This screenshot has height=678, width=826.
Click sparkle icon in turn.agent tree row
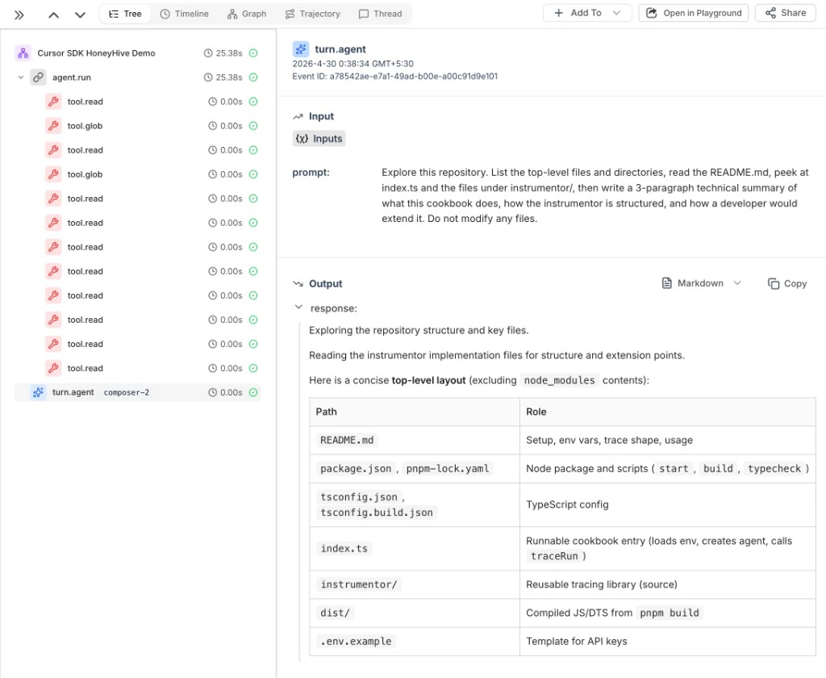[x=39, y=393]
